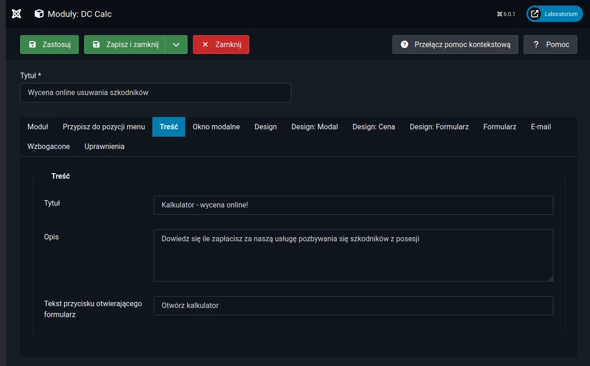Screen dimensions: 590x366
Task: Switch to the Moduł tab
Action: tap(38, 127)
